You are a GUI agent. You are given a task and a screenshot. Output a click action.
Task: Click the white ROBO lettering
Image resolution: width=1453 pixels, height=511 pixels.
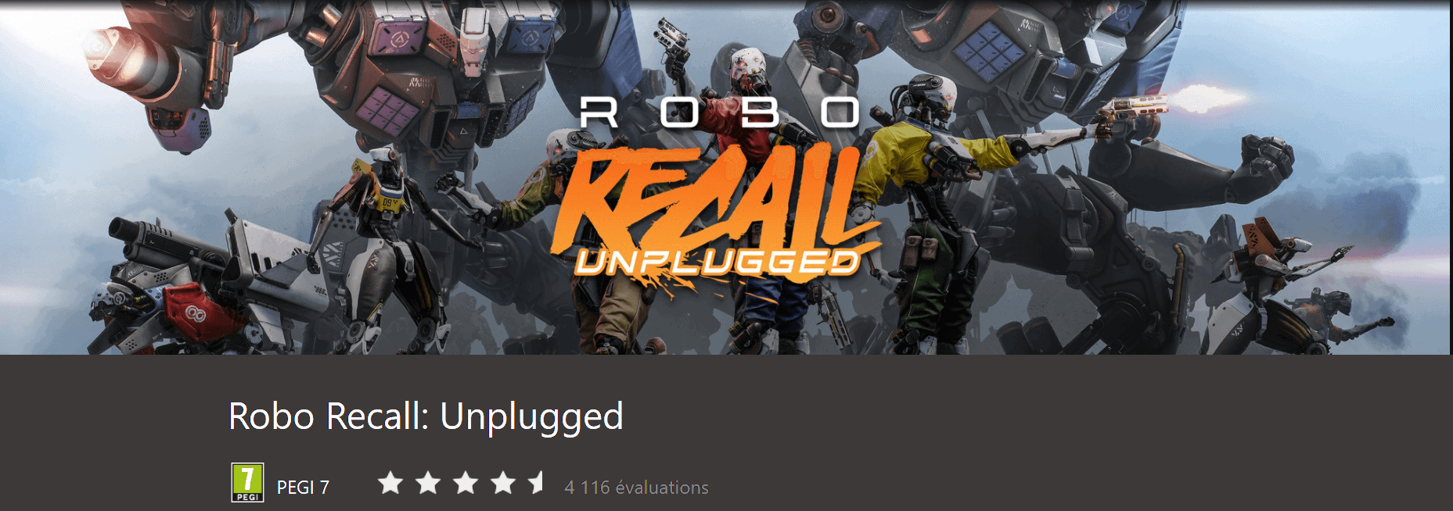(x=718, y=113)
